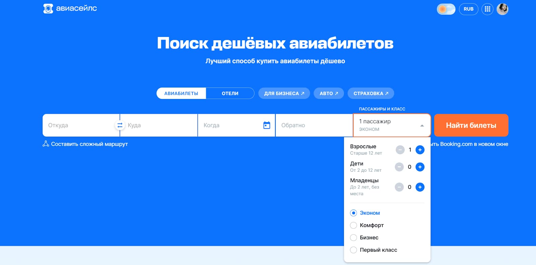Click the Найти билеты button
The width and height of the screenshot is (536, 265).
tap(471, 125)
